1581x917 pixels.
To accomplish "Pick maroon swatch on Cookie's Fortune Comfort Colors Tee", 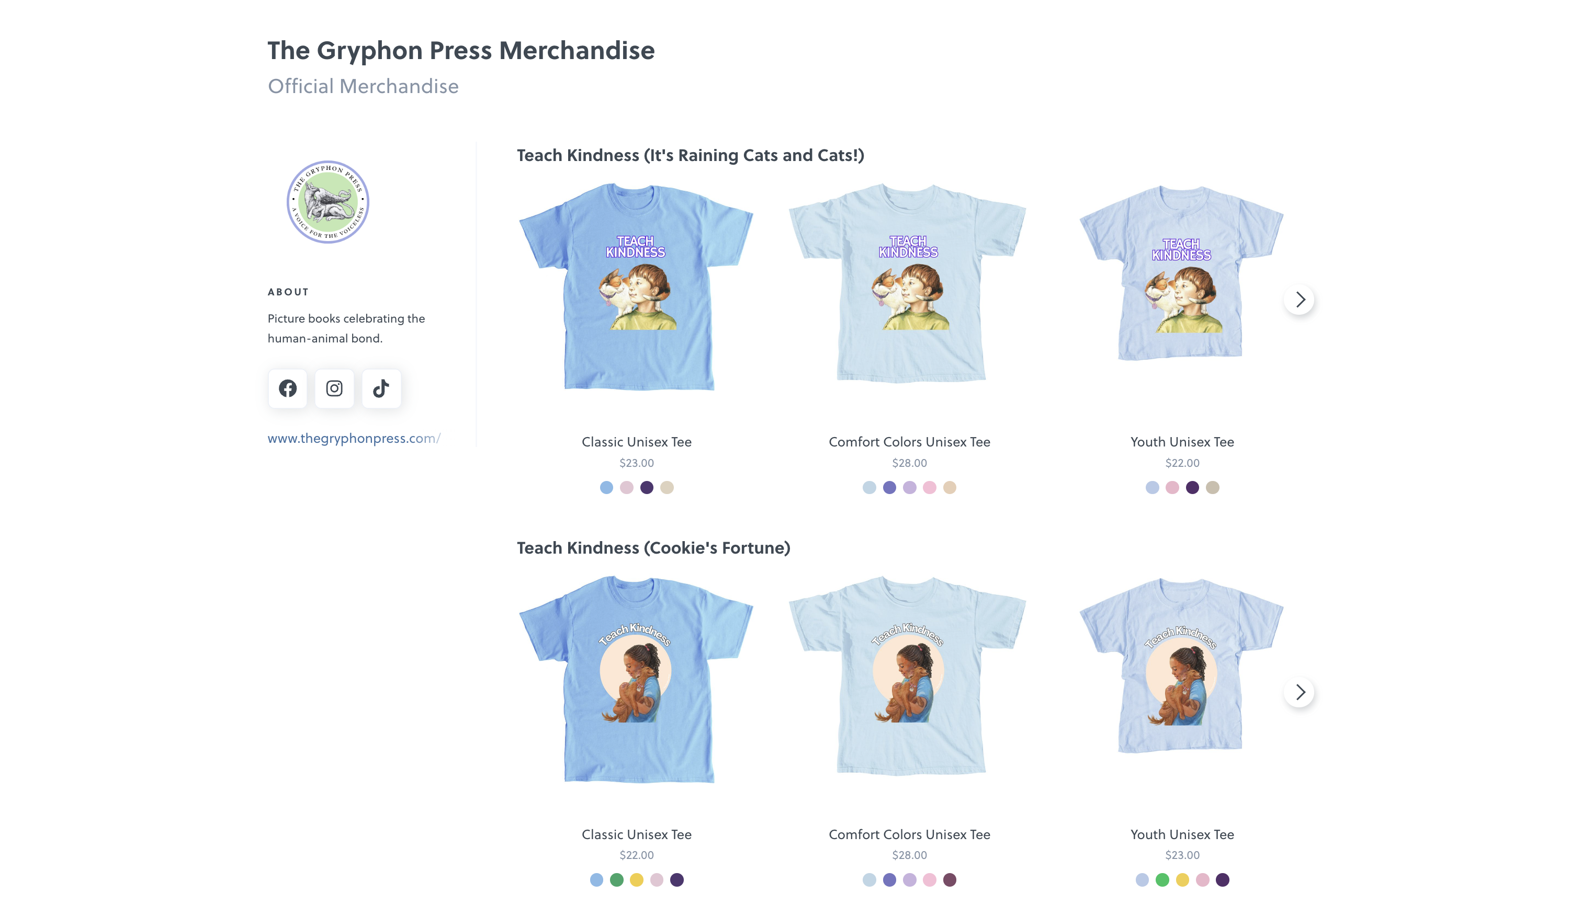I will 950,880.
